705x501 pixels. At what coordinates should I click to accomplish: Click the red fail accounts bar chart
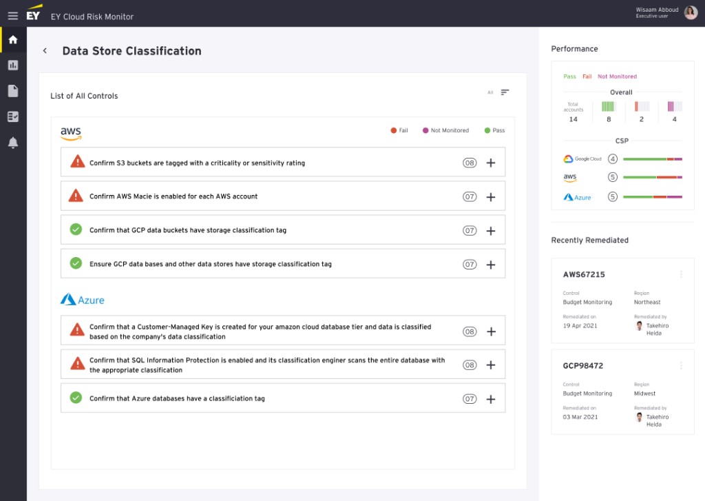click(642, 106)
